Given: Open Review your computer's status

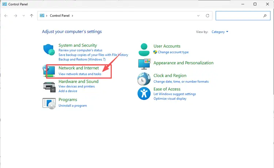Looking at the screenshot, I should click(80, 50).
